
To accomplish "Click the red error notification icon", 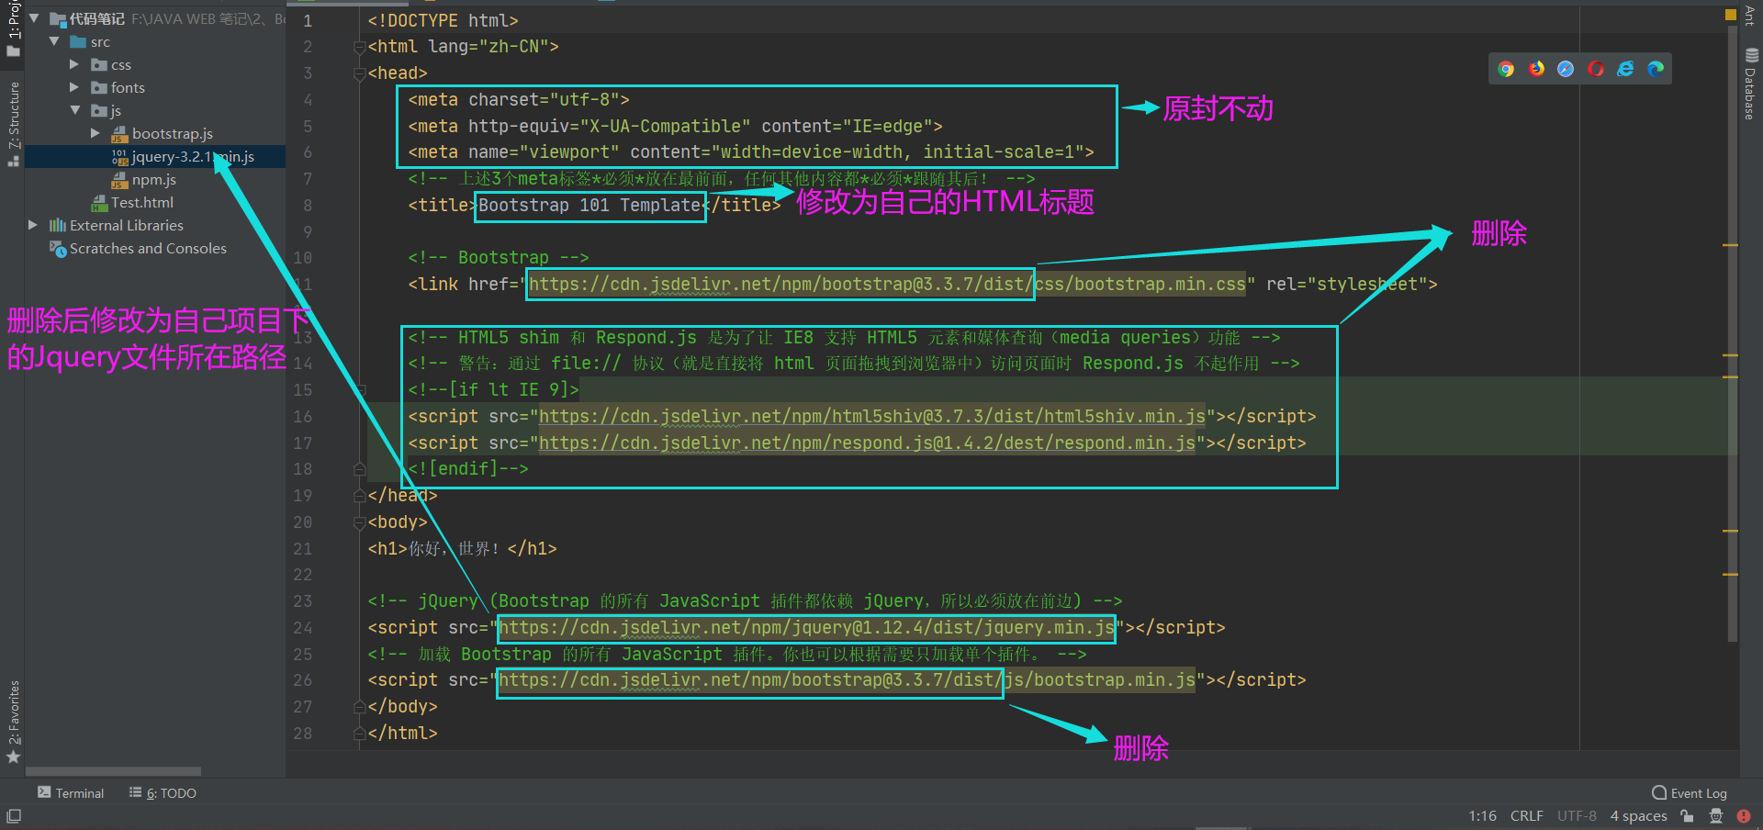I will (1743, 816).
